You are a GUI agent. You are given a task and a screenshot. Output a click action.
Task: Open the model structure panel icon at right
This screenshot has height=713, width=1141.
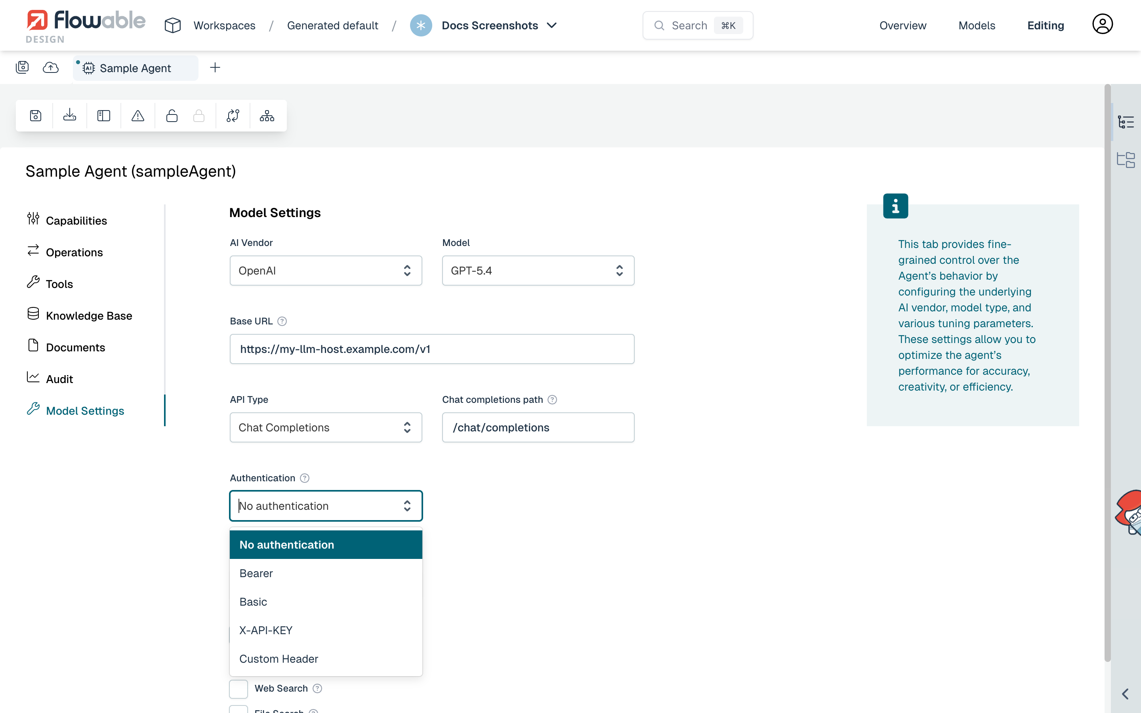pos(1126,160)
